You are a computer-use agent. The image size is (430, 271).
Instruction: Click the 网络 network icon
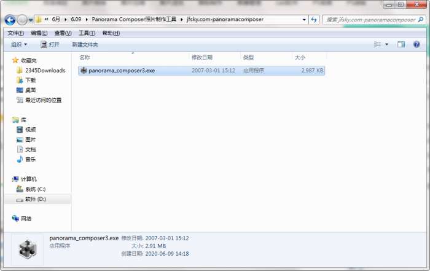click(15, 218)
